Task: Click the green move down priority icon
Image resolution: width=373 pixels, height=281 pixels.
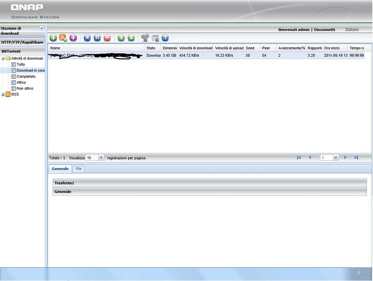Action: [x=131, y=38]
